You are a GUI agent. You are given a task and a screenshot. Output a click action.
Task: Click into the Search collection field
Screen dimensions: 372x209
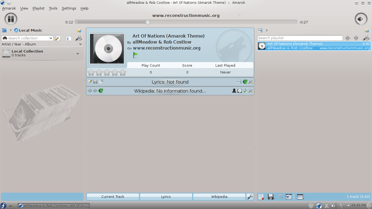coord(27,38)
